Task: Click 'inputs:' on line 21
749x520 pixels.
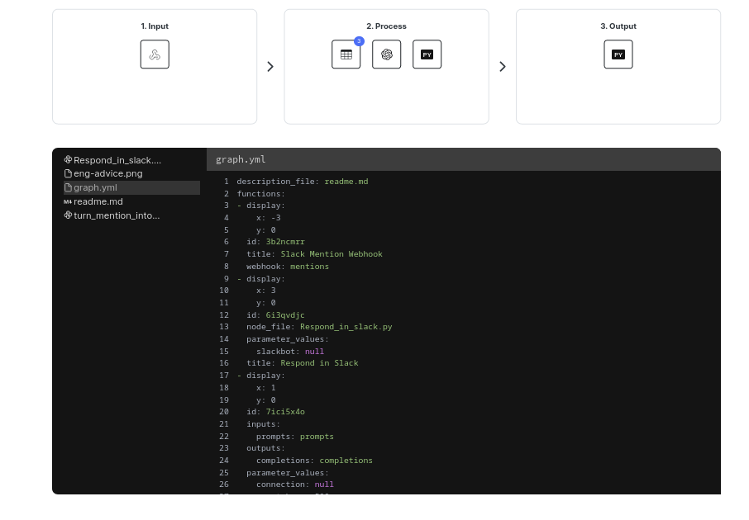Action: 263,424
